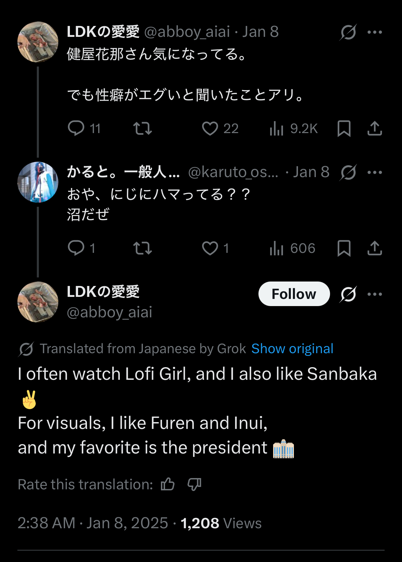Reply to the first tweet about 健屋花那

(x=76, y=129)
